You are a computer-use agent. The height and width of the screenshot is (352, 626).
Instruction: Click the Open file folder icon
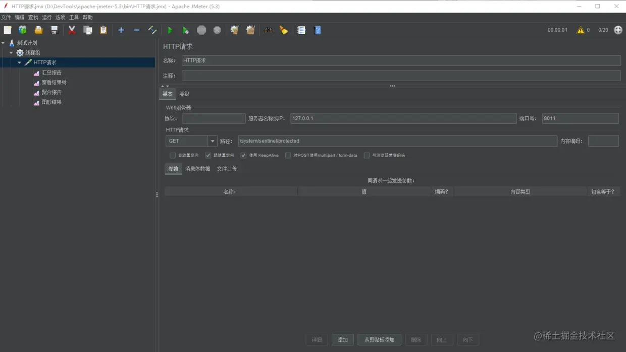coord(38,30)
